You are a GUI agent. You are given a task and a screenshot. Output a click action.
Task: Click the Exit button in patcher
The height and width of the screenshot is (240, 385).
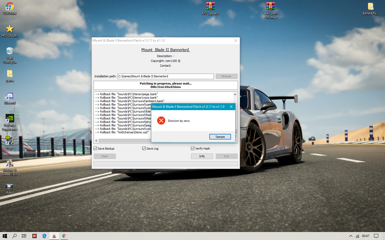pyautogui.click(x=226, y=156)
